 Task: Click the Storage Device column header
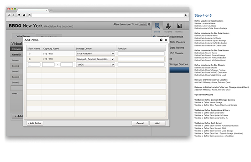[84, 48]
